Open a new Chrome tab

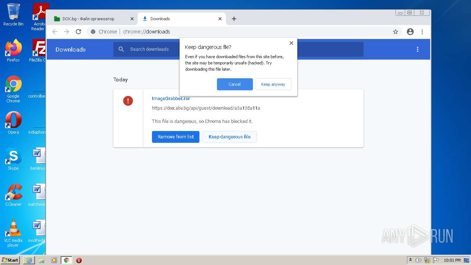[234, 19]
